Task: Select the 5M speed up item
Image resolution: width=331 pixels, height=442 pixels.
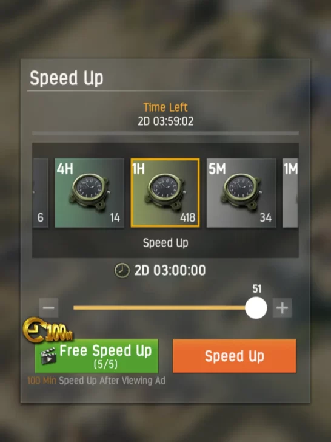Action: pyautogui.click(x=241, y=193)
